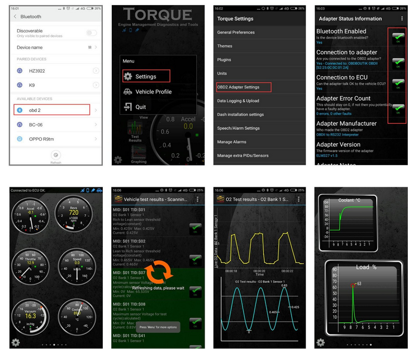
Task: Choose Settings in Torque menu
Action: coord(146,76)
